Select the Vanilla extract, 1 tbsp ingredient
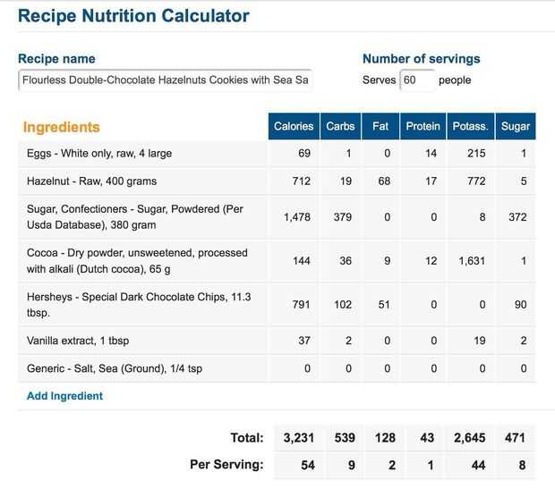The image size is (555, 497). 84,341
